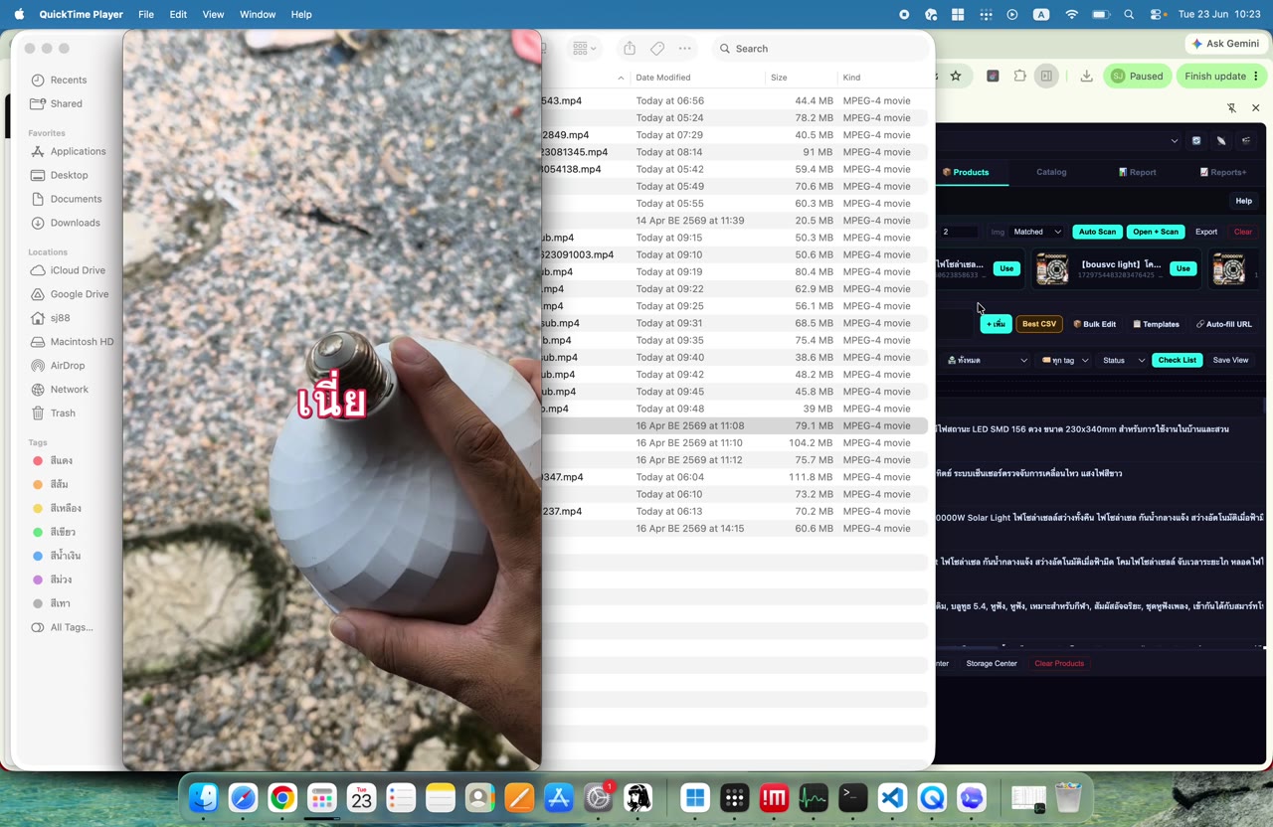The width and height of the screenshot is (1273, 827).
Task: Click the Export button
Action: (x=1206, y=232)
